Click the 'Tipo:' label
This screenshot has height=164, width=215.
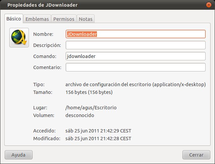point(39,85)
